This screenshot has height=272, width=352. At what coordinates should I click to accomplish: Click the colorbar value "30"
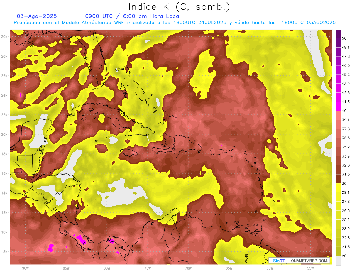(344, 183)
